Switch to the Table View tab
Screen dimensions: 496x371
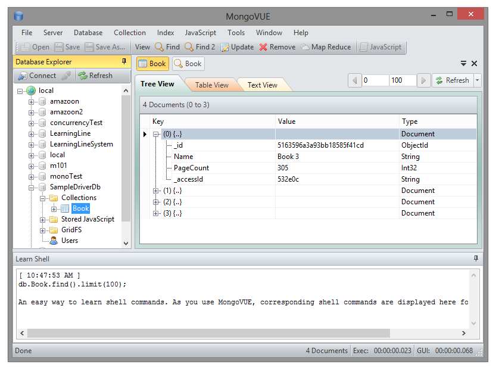click(211, 85)
